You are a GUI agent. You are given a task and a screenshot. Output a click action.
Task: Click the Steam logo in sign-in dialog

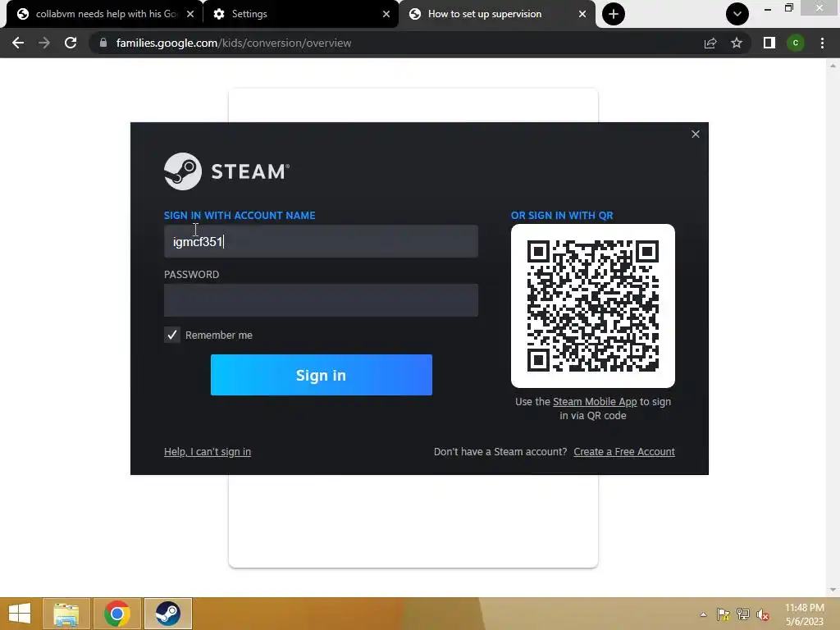coord(226,171)
